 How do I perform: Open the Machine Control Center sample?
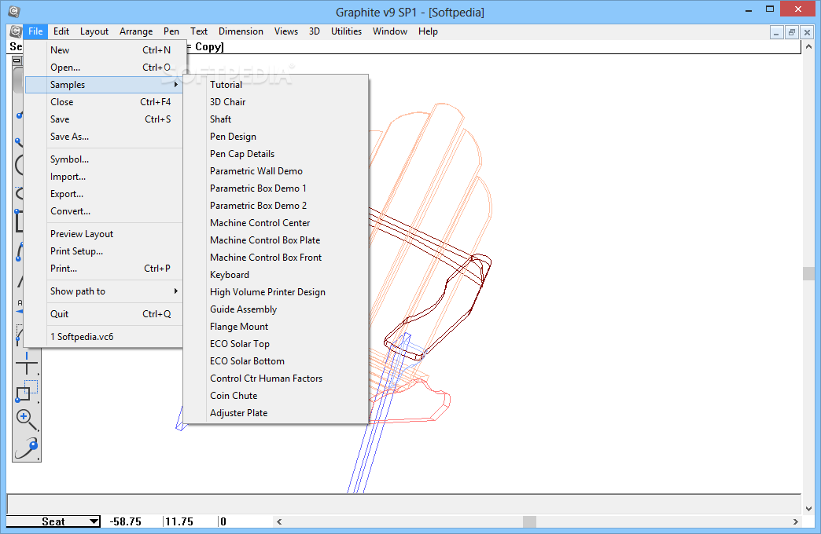276,223
